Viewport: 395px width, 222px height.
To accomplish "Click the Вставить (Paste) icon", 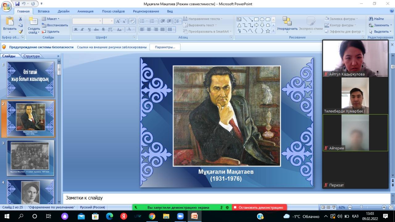I will click(10, 22).
